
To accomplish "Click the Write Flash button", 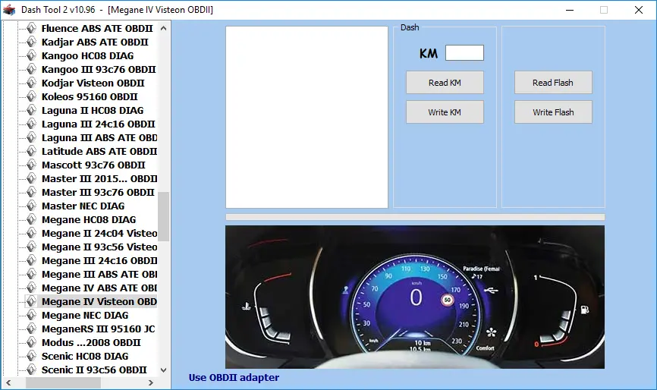I will click(553, 112).
